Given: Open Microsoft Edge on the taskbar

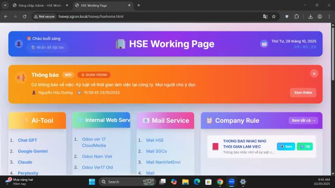Looking at the screenshot, I should (197, 182).
